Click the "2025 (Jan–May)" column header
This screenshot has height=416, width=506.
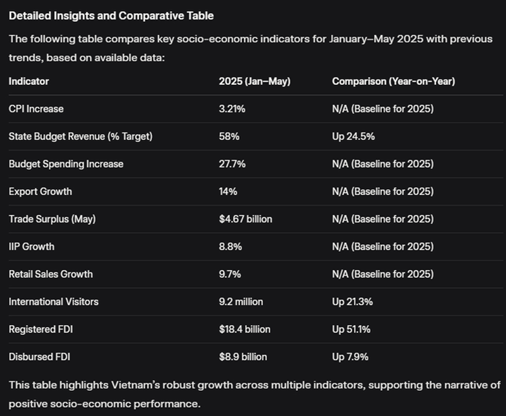click(x=254, y=81)
